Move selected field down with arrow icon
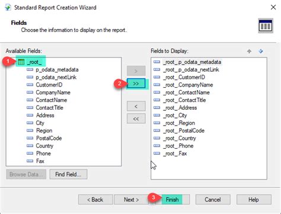The image size is (281, 214). click(x=261, y=52)
